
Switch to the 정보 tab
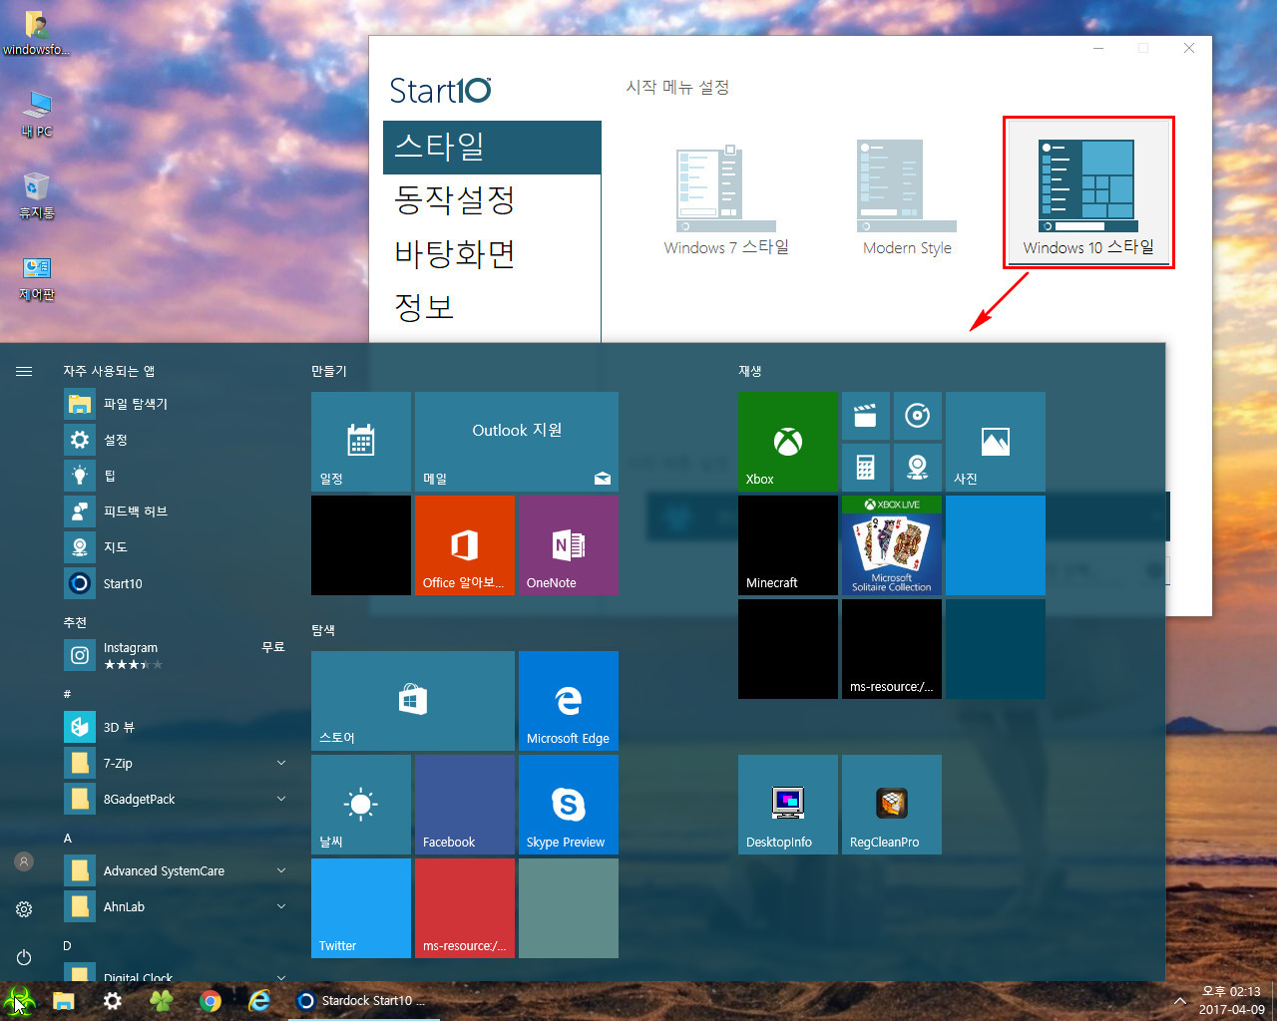tap(492, 307)
